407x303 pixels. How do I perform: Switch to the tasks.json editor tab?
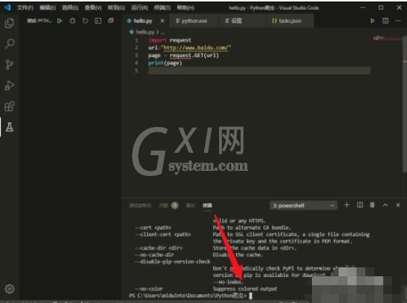290,21
